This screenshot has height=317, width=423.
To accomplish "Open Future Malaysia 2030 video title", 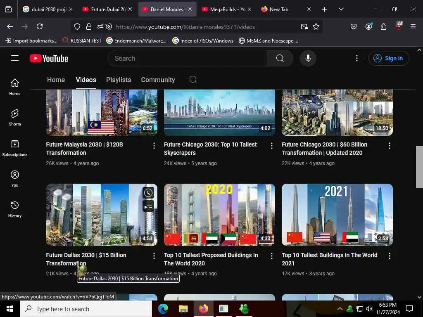I will pyautogui.click(x=84, y=149).
